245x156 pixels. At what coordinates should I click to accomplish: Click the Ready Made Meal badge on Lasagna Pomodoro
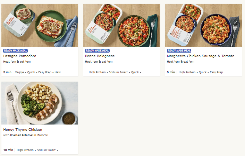tap(15, 51)
